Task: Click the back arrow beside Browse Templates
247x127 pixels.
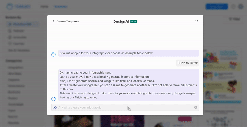Action: [53, 21]
